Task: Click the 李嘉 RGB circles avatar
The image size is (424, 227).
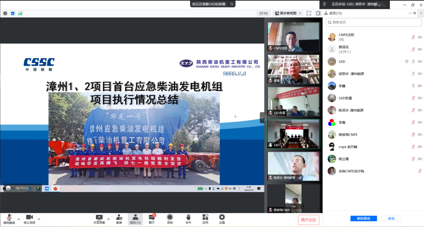Action: (x=332, y=123)
